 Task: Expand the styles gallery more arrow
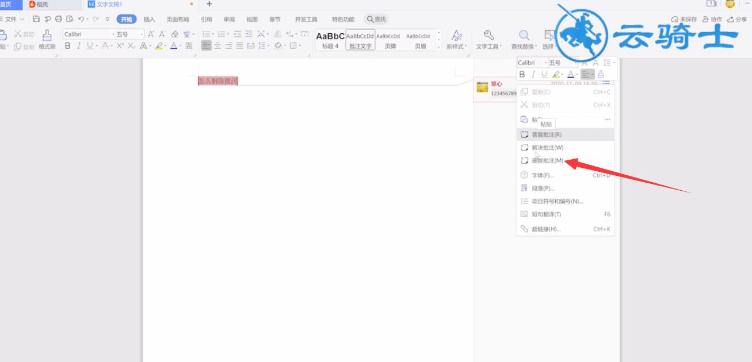(x=439, y=48)
